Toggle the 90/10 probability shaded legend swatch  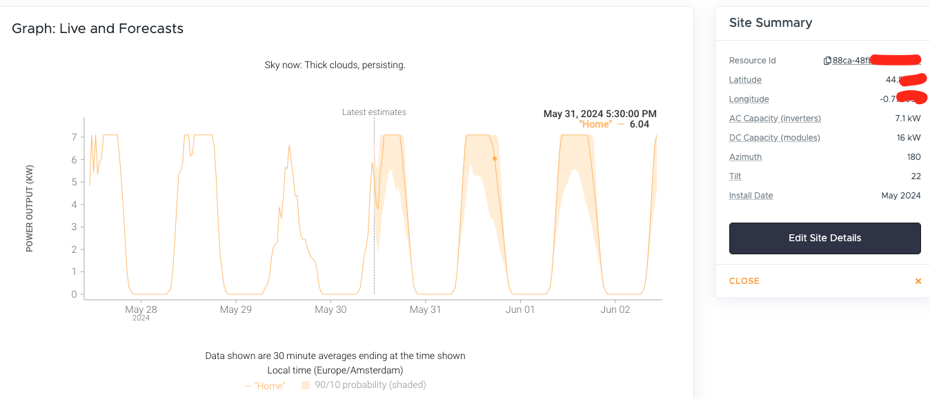pyautogui.click(x=306, y=385)
